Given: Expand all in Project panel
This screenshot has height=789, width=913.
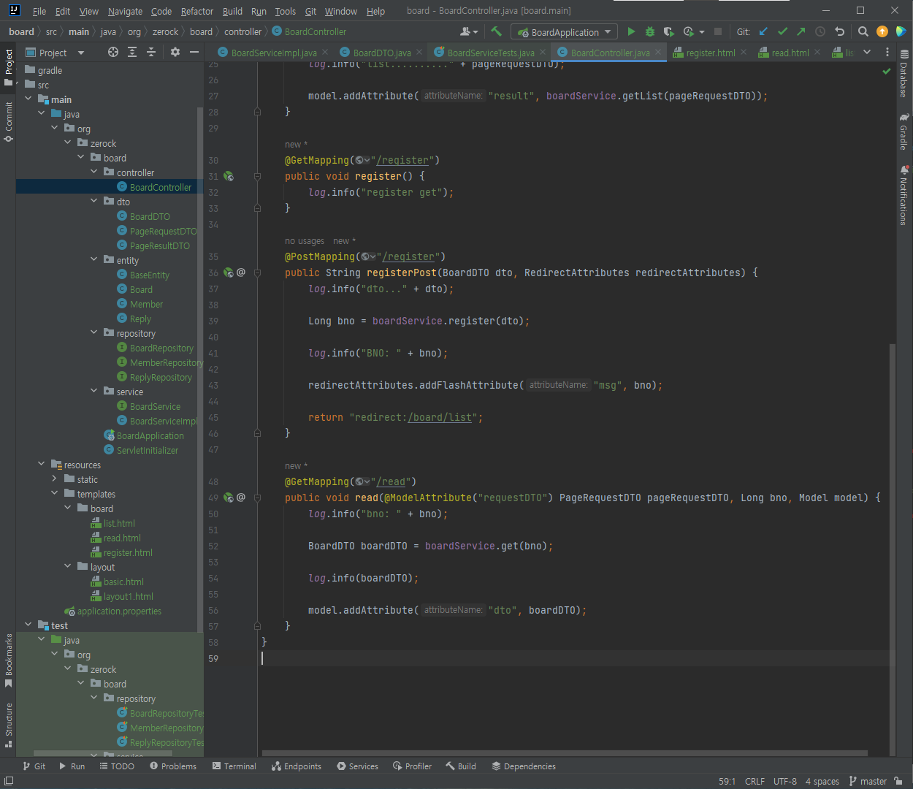Looking at the screenshot, I should click(132, 52).
